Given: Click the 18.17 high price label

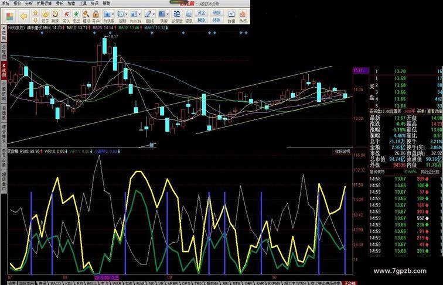Looking at the screenshot, I should (113, 36).
